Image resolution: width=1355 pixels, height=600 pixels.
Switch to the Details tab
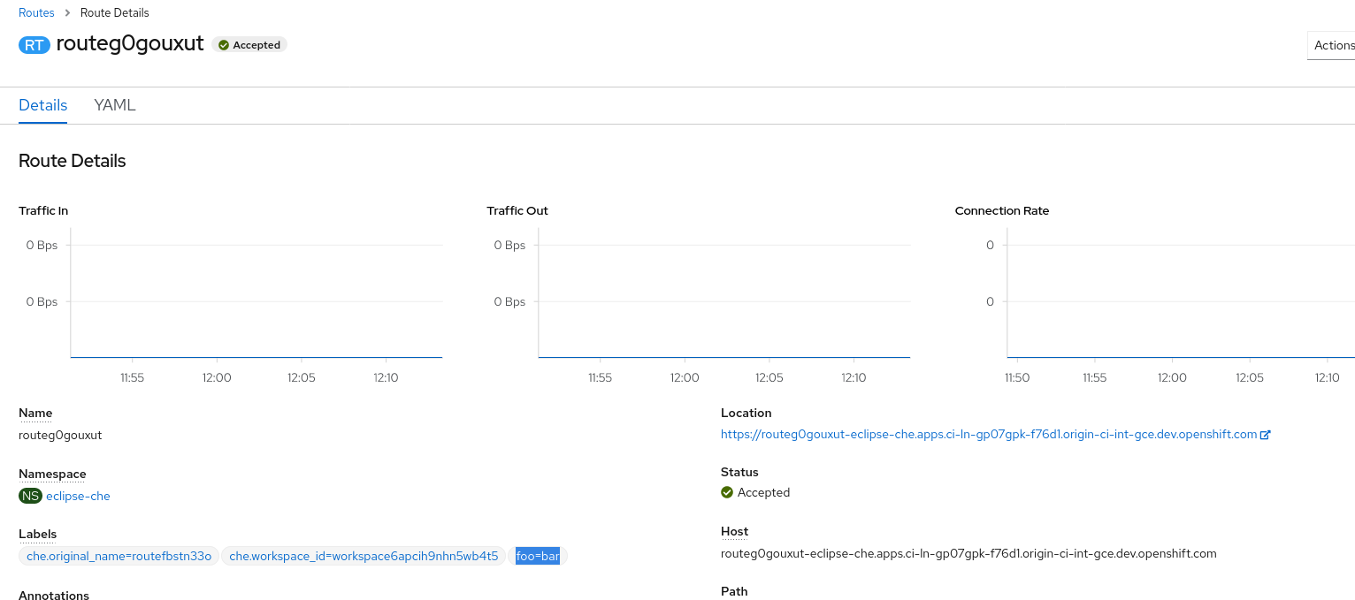[43, 105]
